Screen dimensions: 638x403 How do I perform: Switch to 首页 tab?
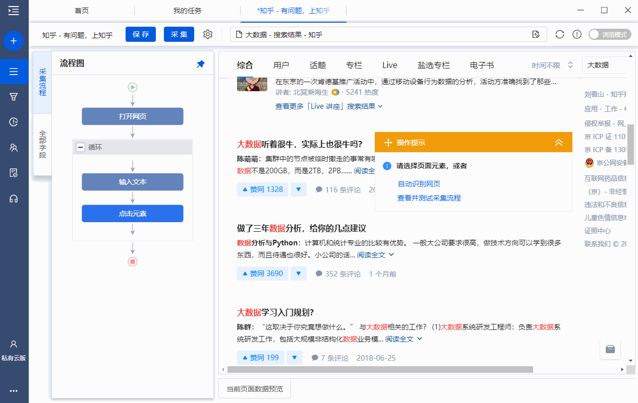(x=82, y=10)
